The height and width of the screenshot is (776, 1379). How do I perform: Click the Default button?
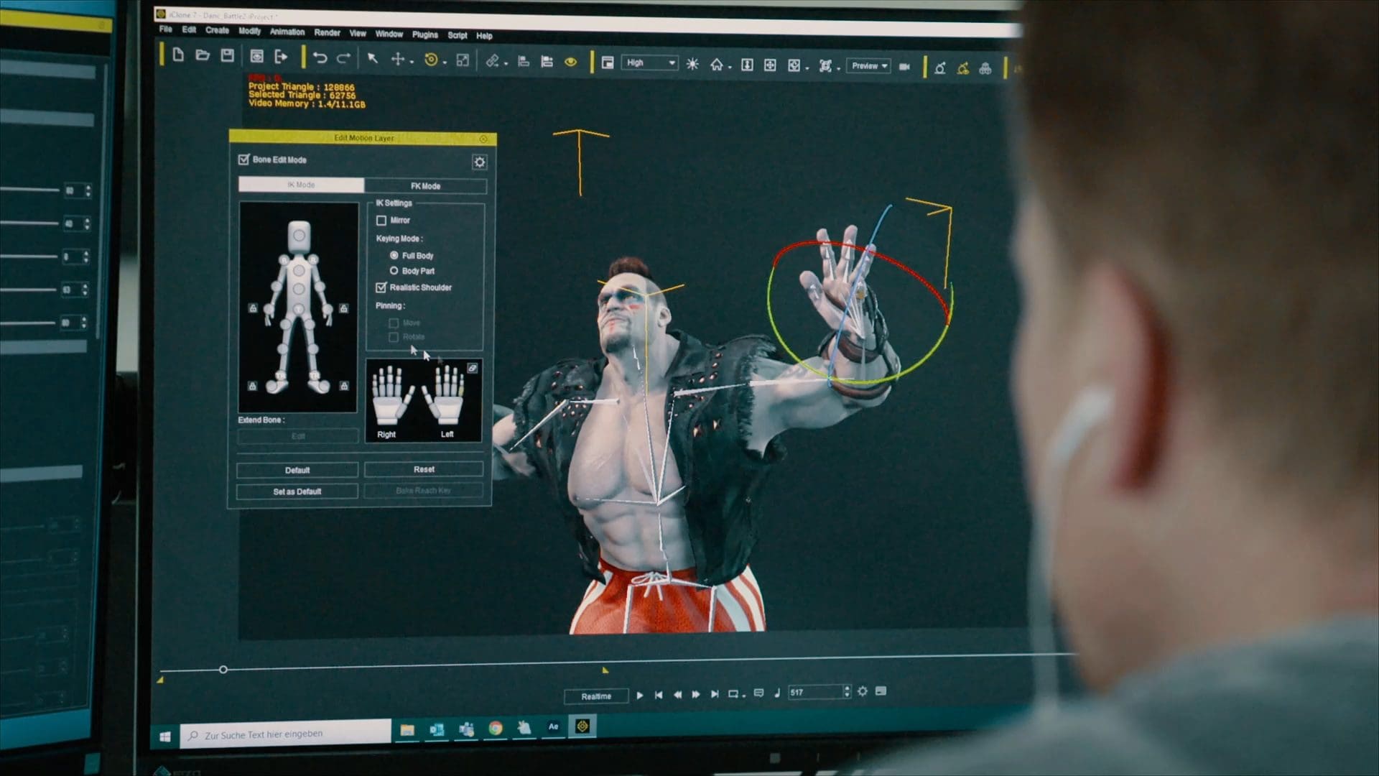click(297, 471)
